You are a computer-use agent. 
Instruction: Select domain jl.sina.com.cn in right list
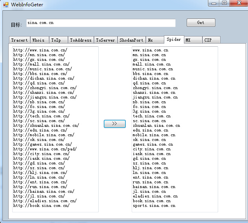149,192
